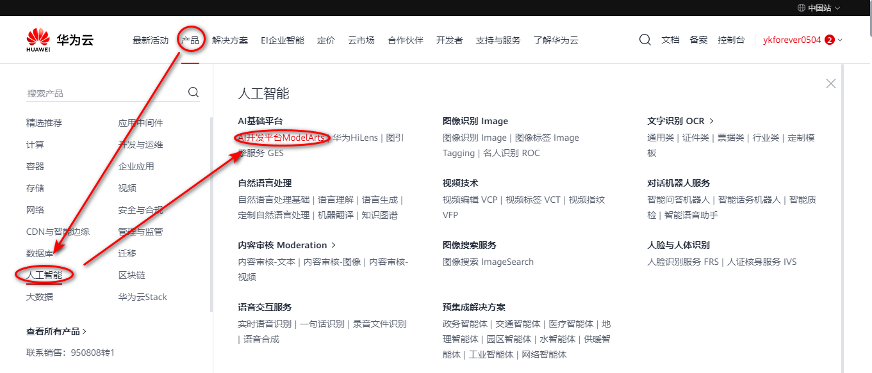Open the 解决方案 menu
This screenshot has width=872, height=373.
coord(230,40)
